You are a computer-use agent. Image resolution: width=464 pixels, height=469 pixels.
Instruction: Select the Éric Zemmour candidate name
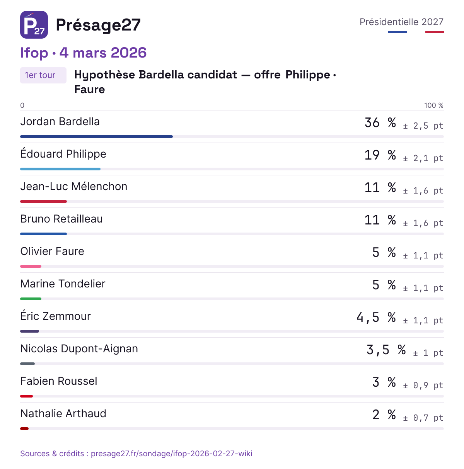tap(55, 316)
